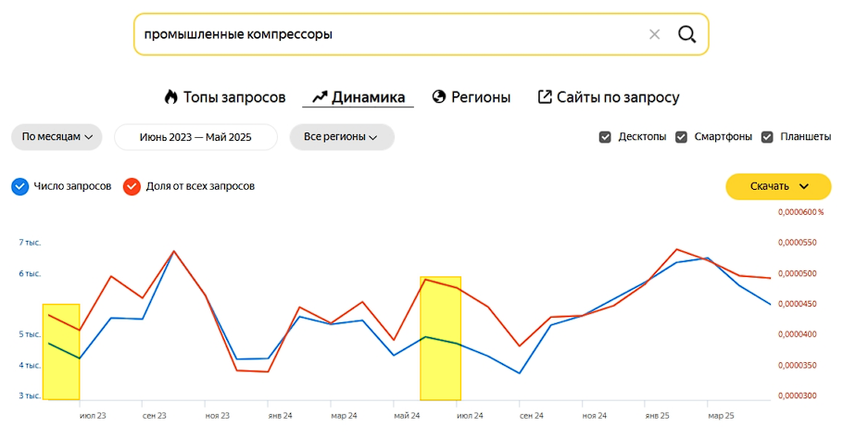Screen dimensions: 843x440
Task: Expand the Все регионы dropdown
Action: tap(342, 137)
